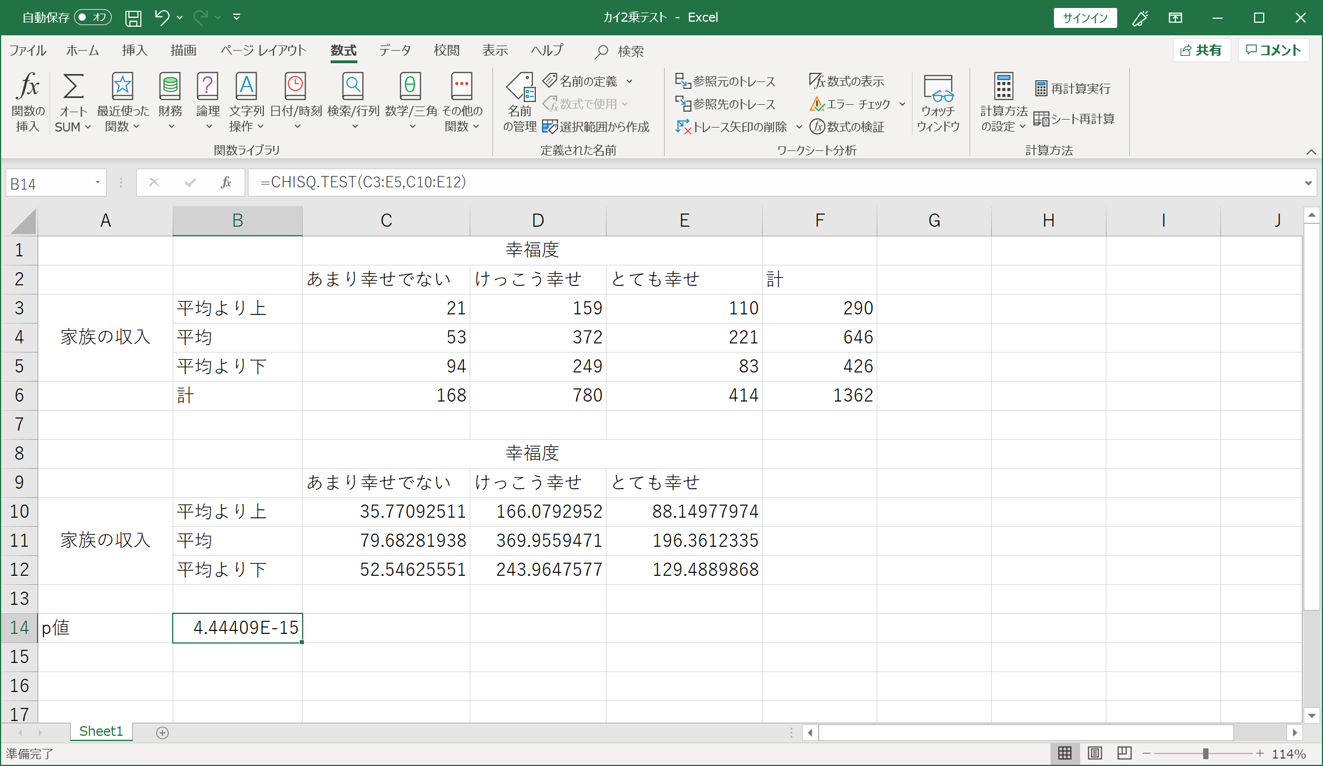Click the zoom slider handle
Viewport: 1323px width, 766px height.
(1206, 753)
